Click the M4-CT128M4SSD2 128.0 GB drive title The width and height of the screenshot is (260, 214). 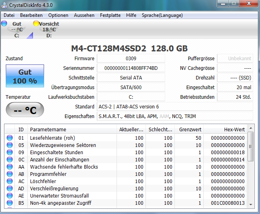[129, 49]
